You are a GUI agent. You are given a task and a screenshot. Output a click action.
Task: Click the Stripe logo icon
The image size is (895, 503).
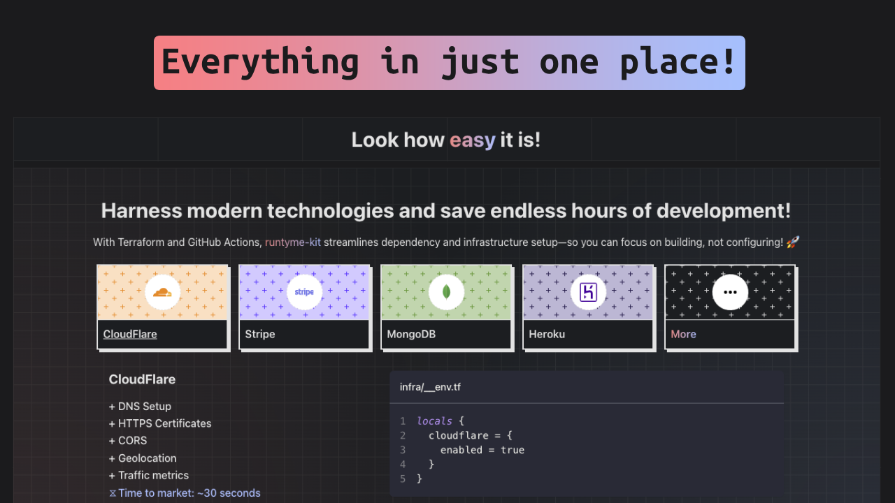click(304, 293)
